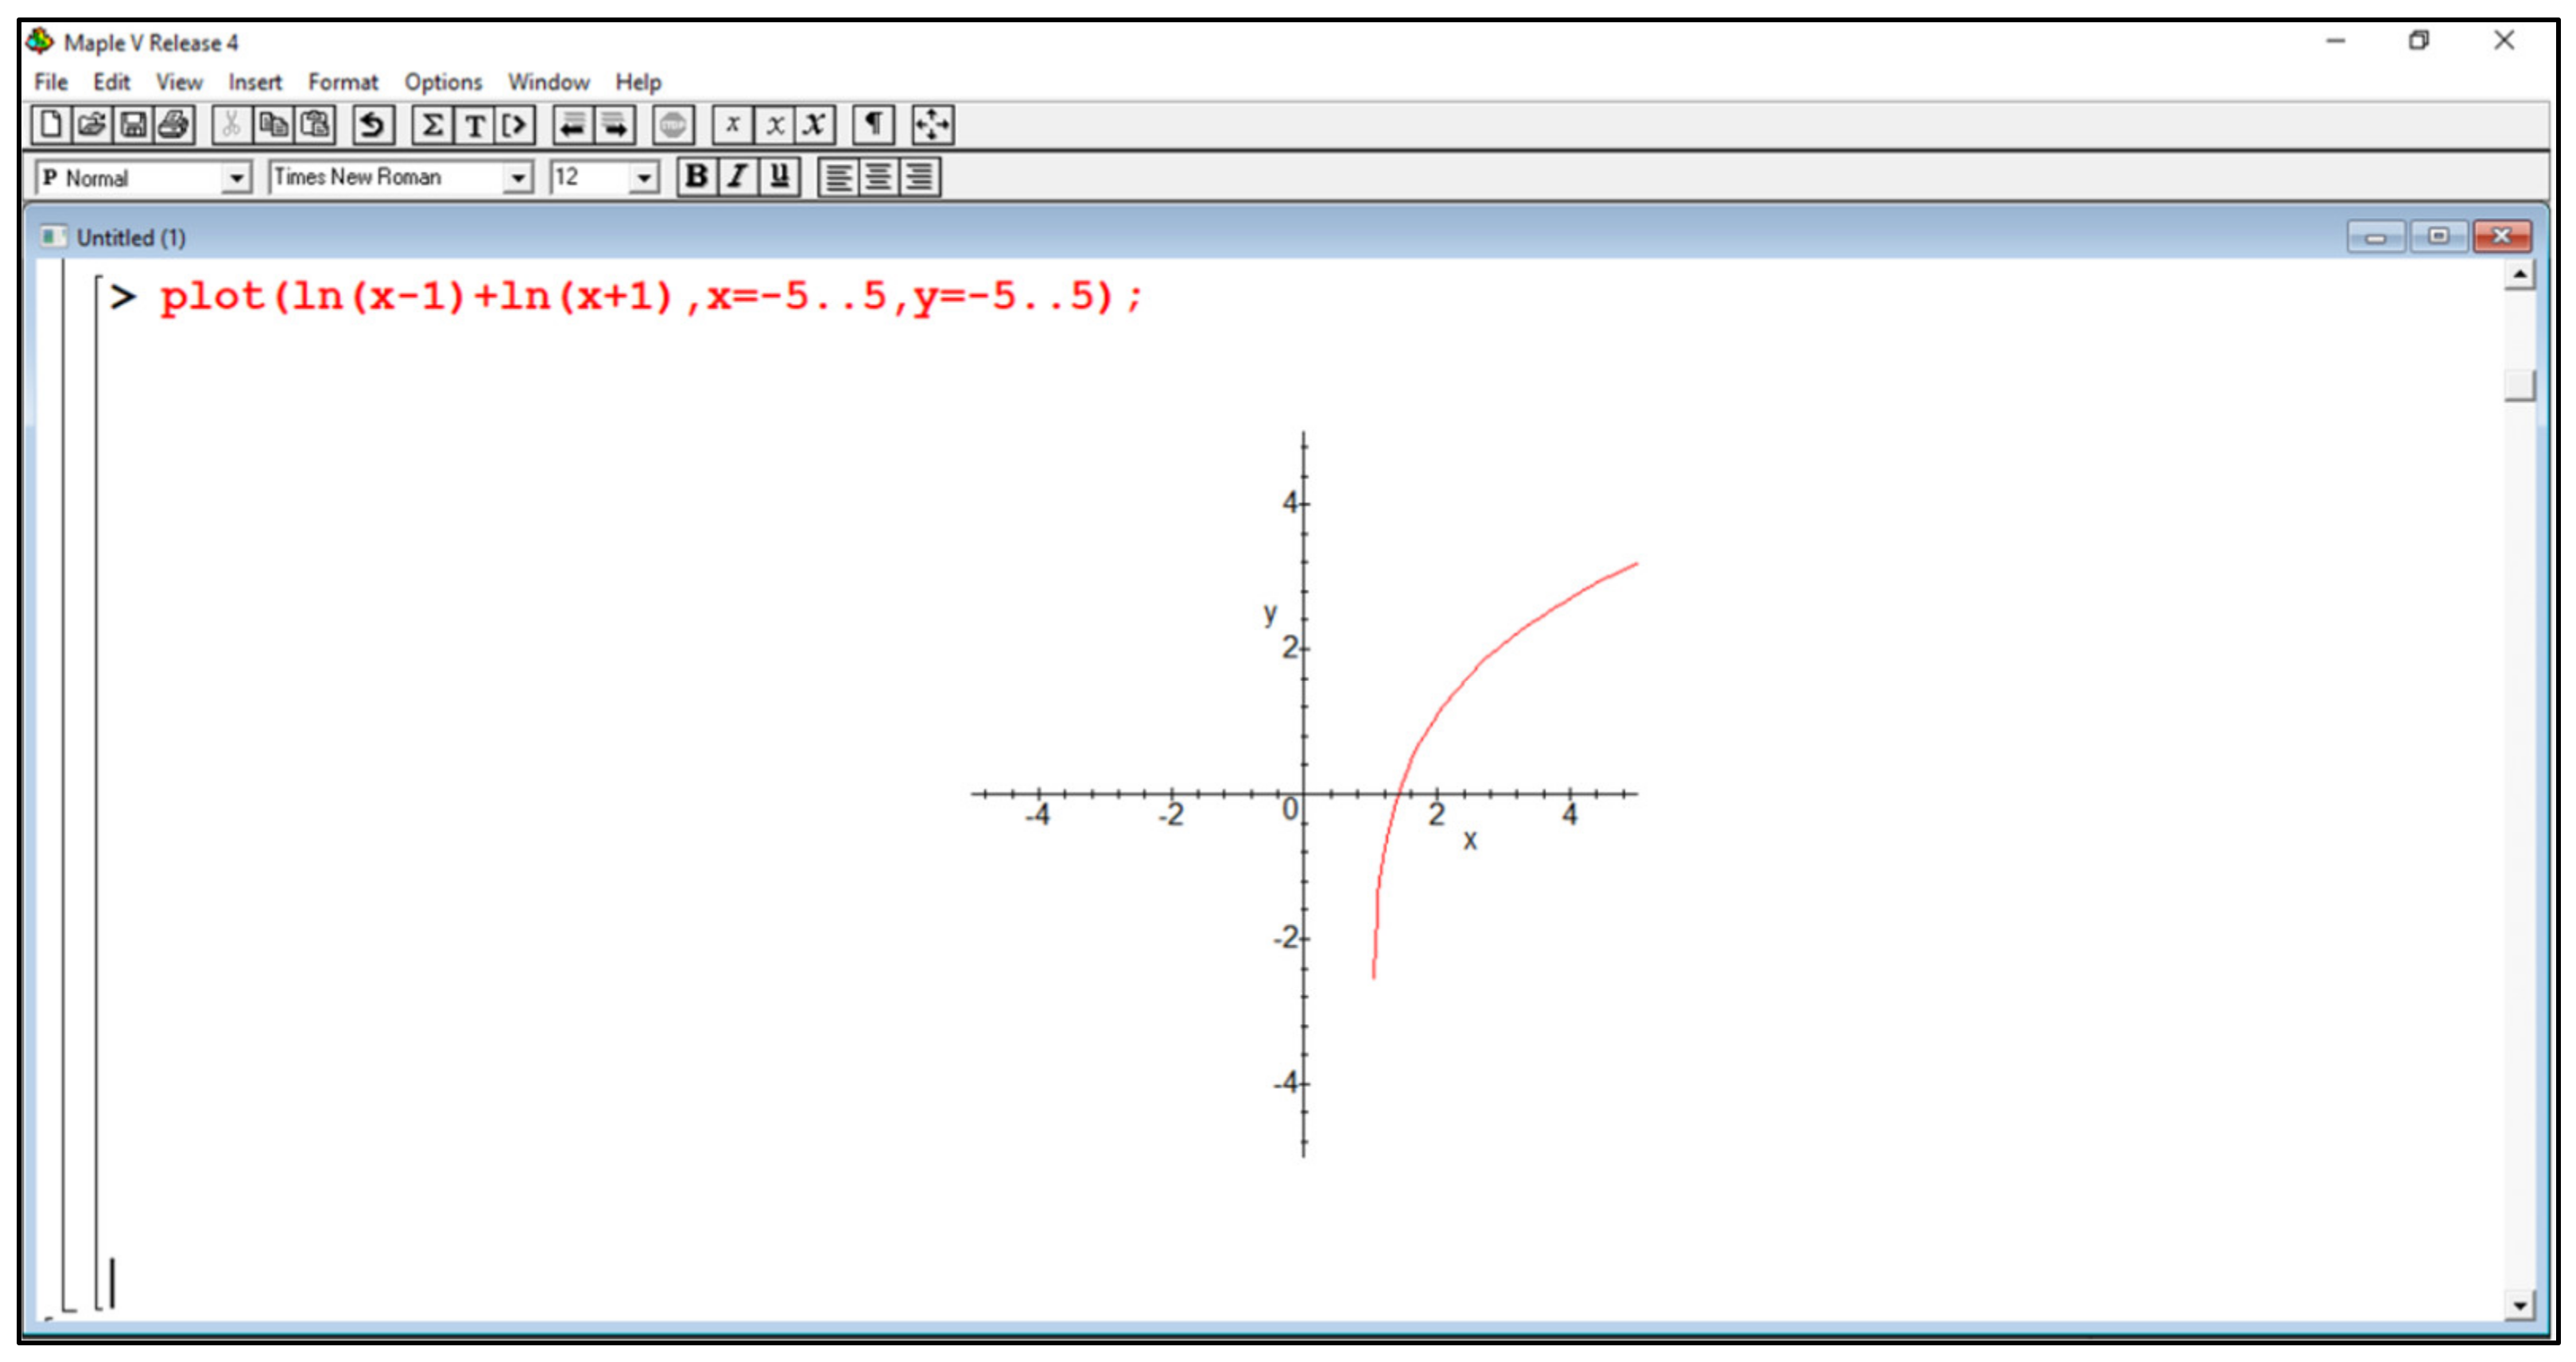The height and width of the screenshot is (1362, 2576).
Task: Insert execution group with the [> icon
Action: (515, 125)
